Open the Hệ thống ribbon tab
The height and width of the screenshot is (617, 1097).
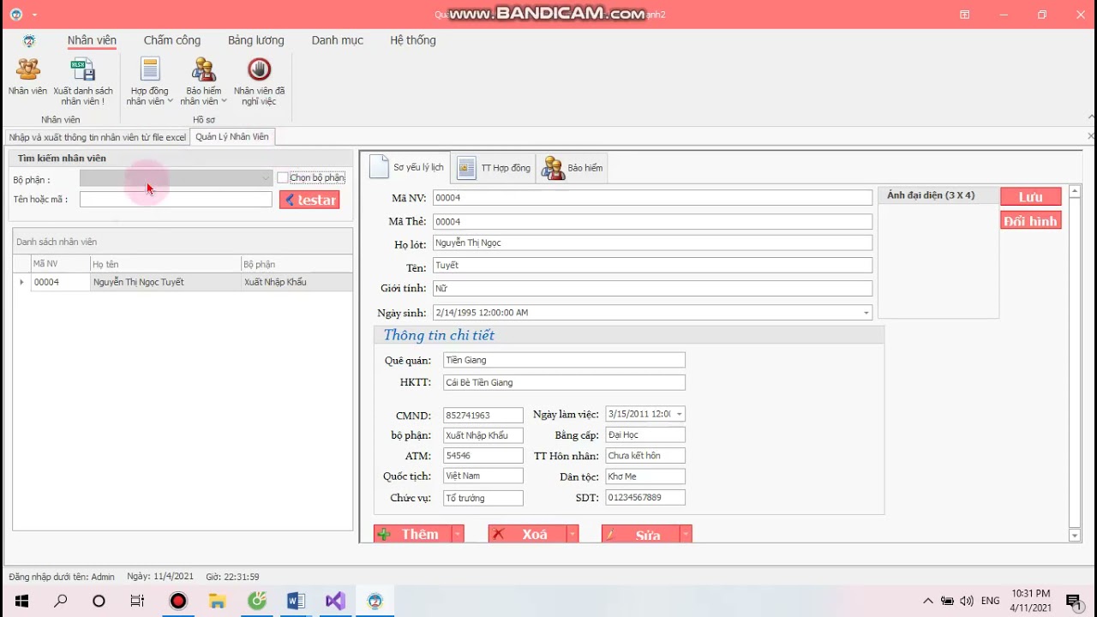413,40
